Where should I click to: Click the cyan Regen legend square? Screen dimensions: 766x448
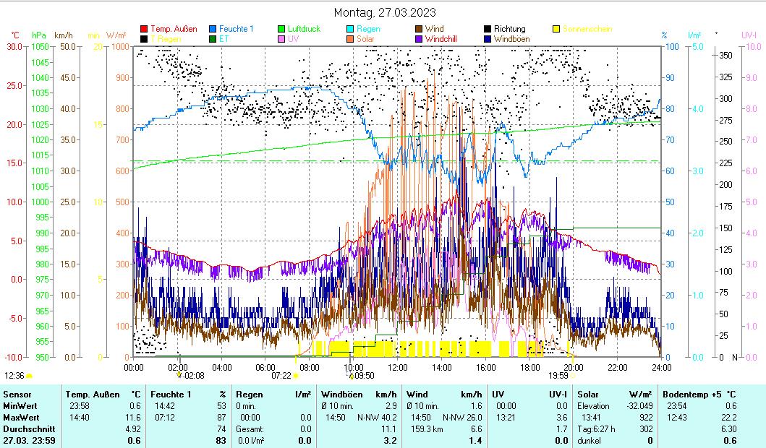[x=351, y=30]
